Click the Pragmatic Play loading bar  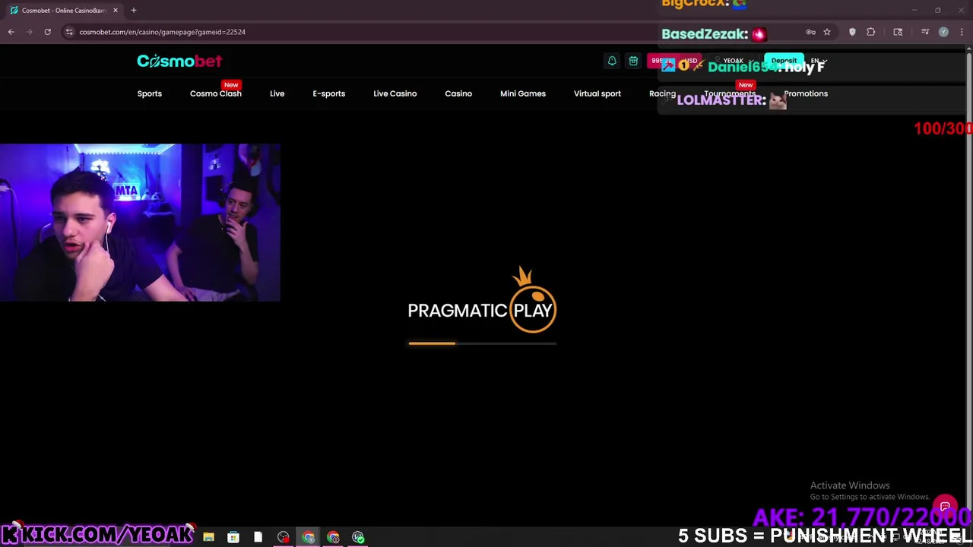pyautogui.click(x=483, y=343)
